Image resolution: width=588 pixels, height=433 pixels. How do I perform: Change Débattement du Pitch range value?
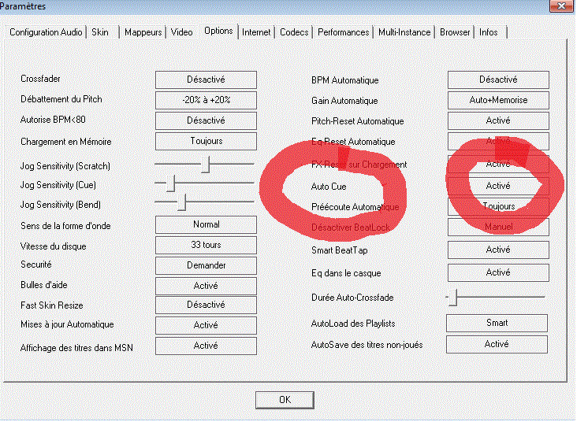pos(206,100)
